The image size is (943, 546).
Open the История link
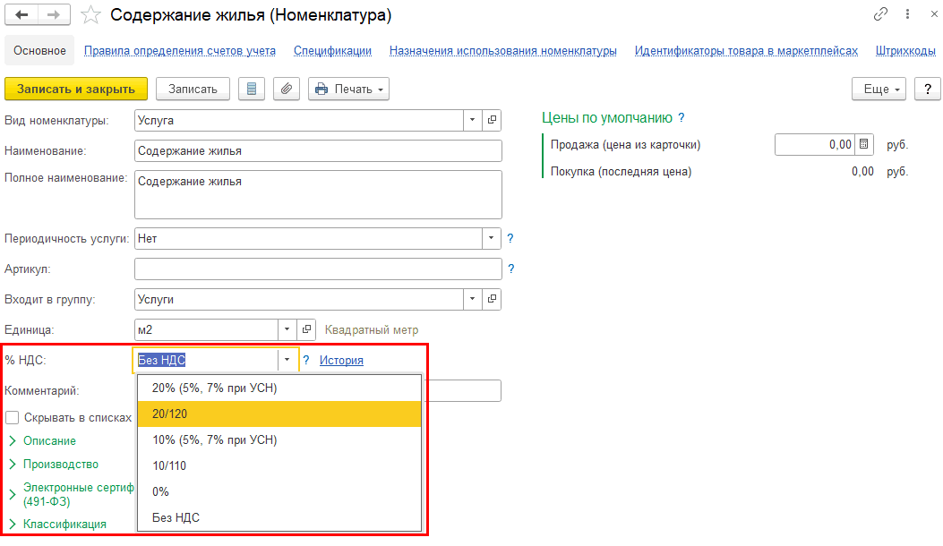(x=341, y=361)
